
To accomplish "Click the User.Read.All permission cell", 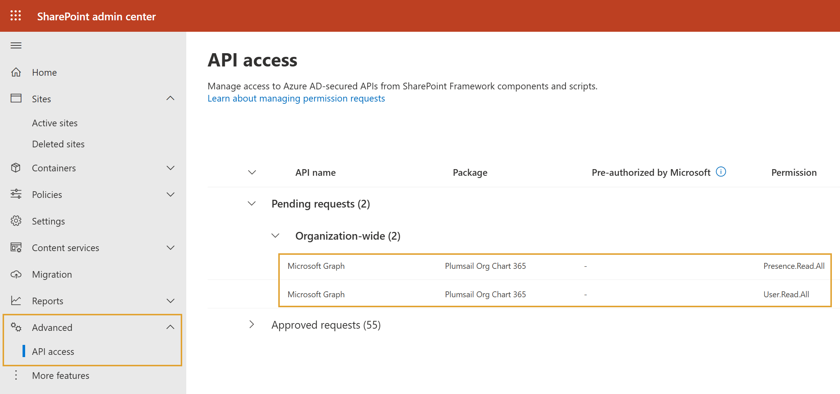I will click(x=786, y=294).
